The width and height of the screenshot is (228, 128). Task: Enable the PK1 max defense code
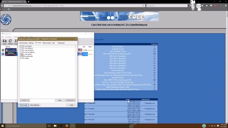coord(21,48)
